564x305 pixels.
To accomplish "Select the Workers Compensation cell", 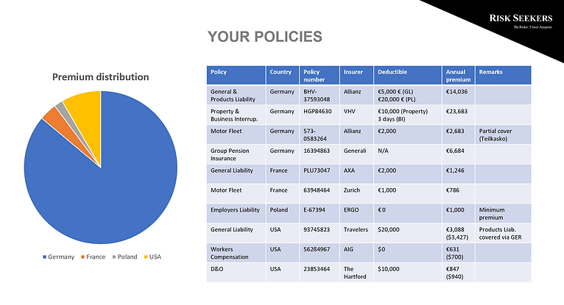I will tap(236, 253).
